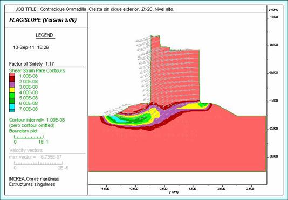The height and width of the screenshot is (200, 288).
Task: Click the green boundary plot scale bar
Action: 29,137
